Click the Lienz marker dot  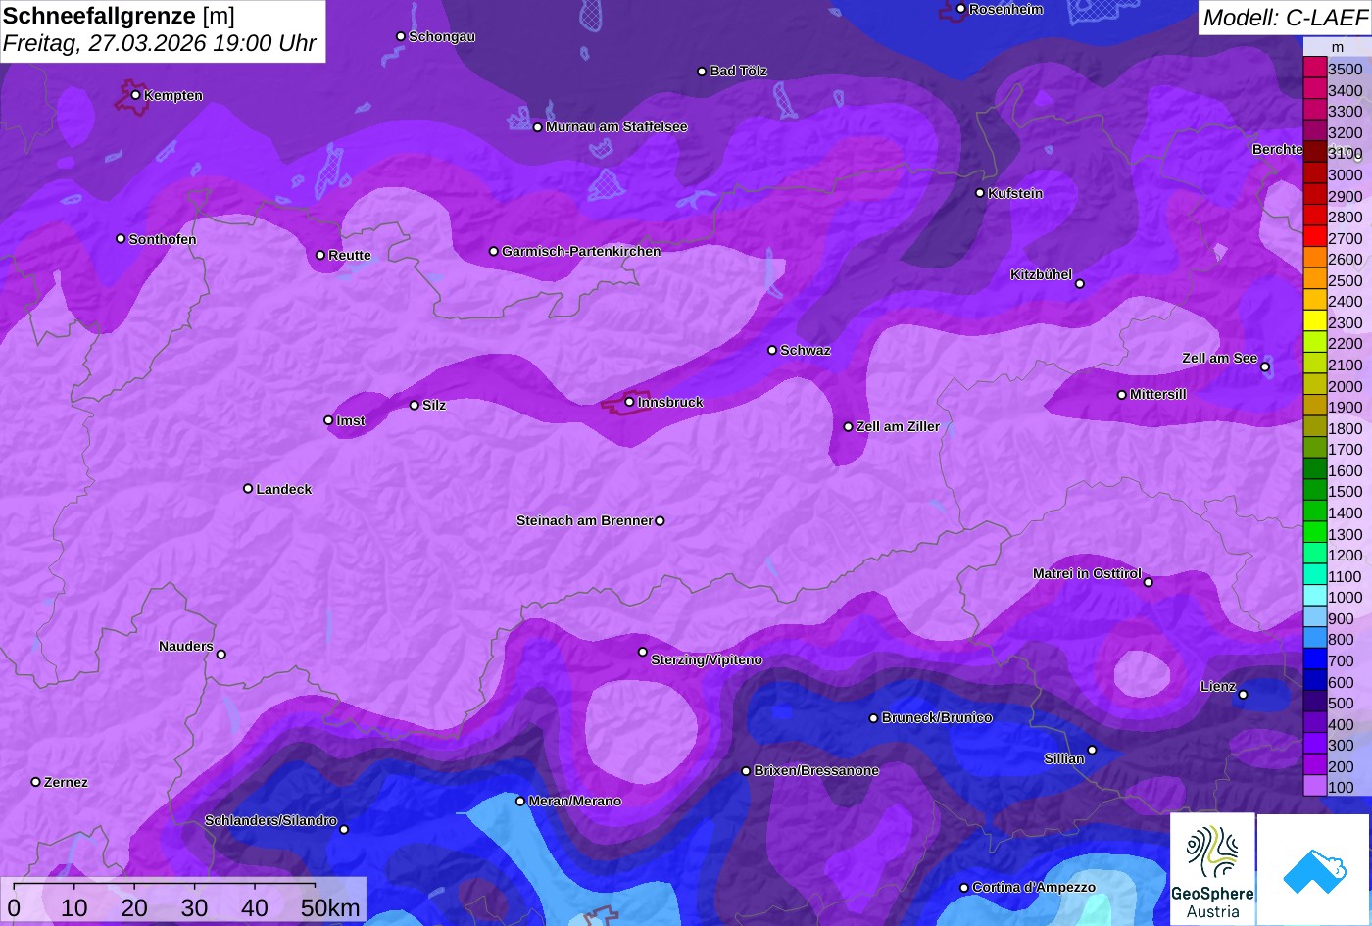click(1243, 695)
